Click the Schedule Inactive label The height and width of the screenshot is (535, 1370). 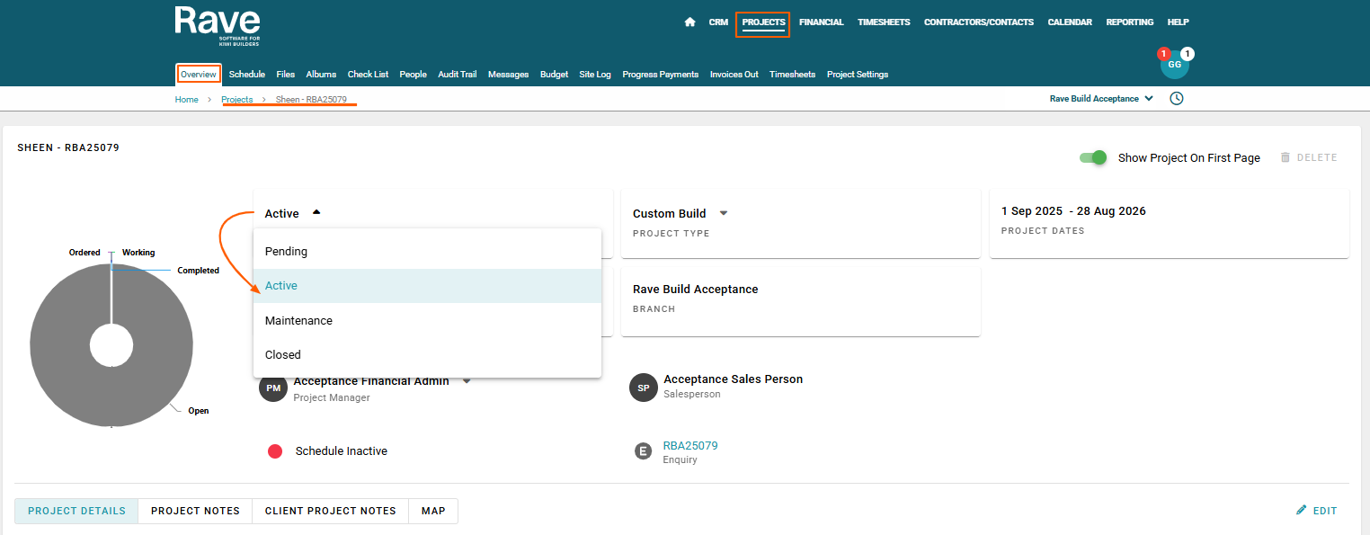[342, 451]
